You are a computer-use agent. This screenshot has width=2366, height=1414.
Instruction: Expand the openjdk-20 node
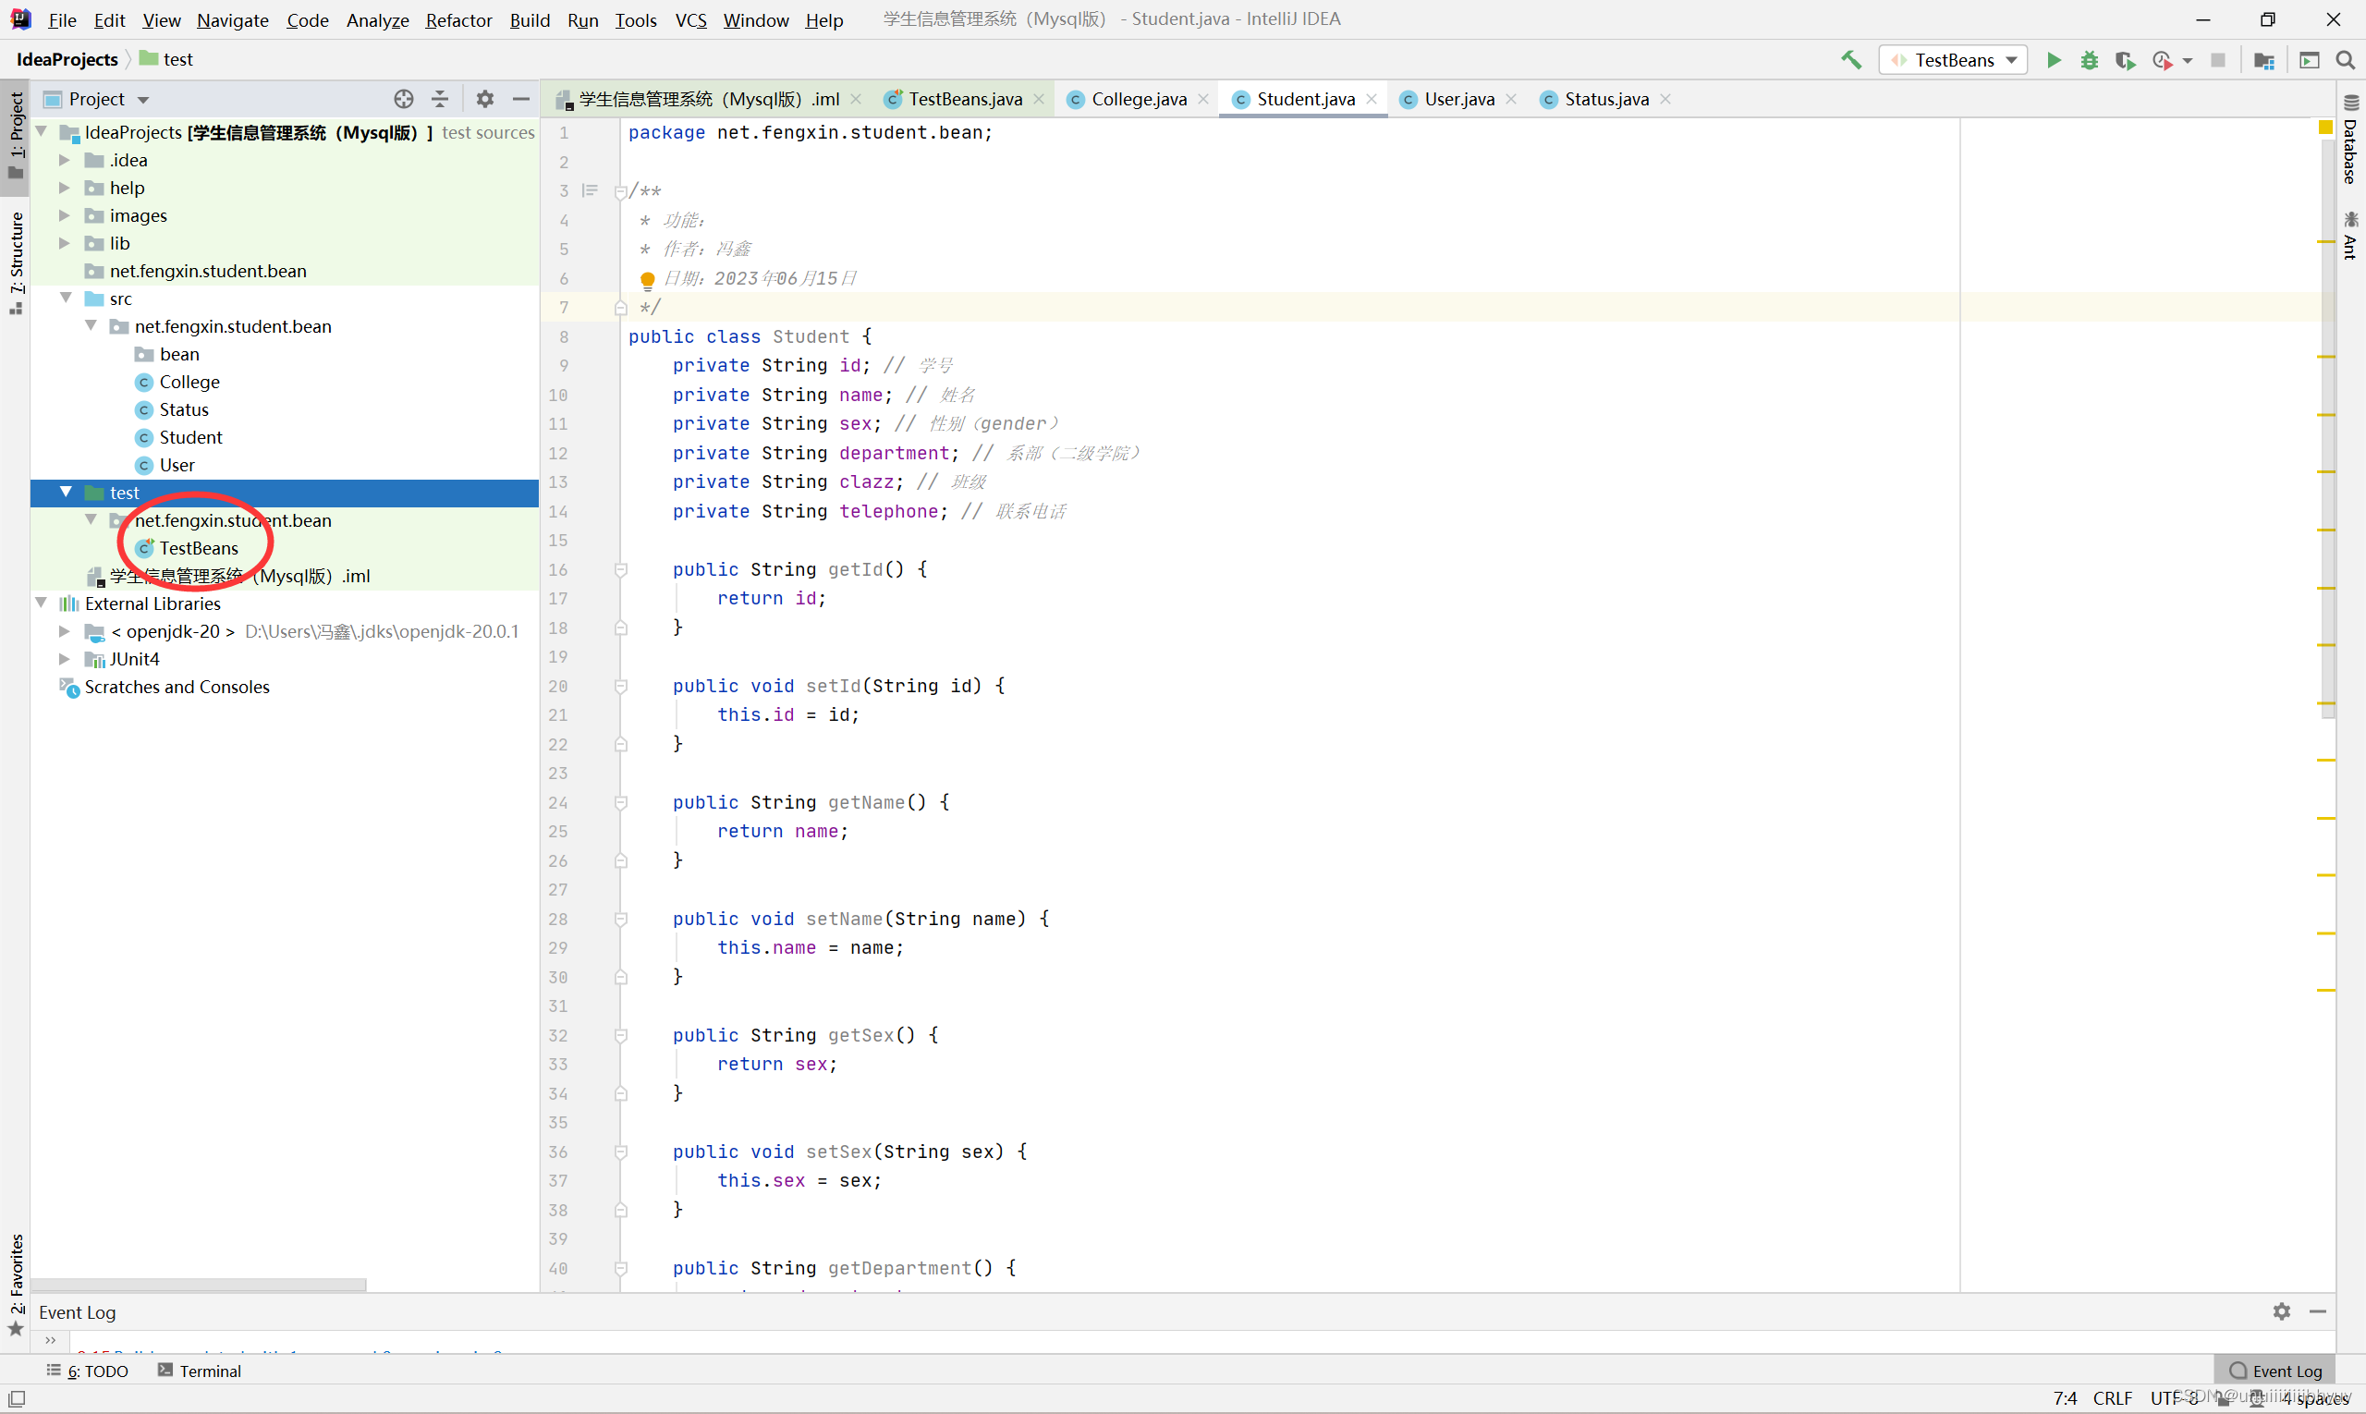pyautogui.click(x=65, y=631)
